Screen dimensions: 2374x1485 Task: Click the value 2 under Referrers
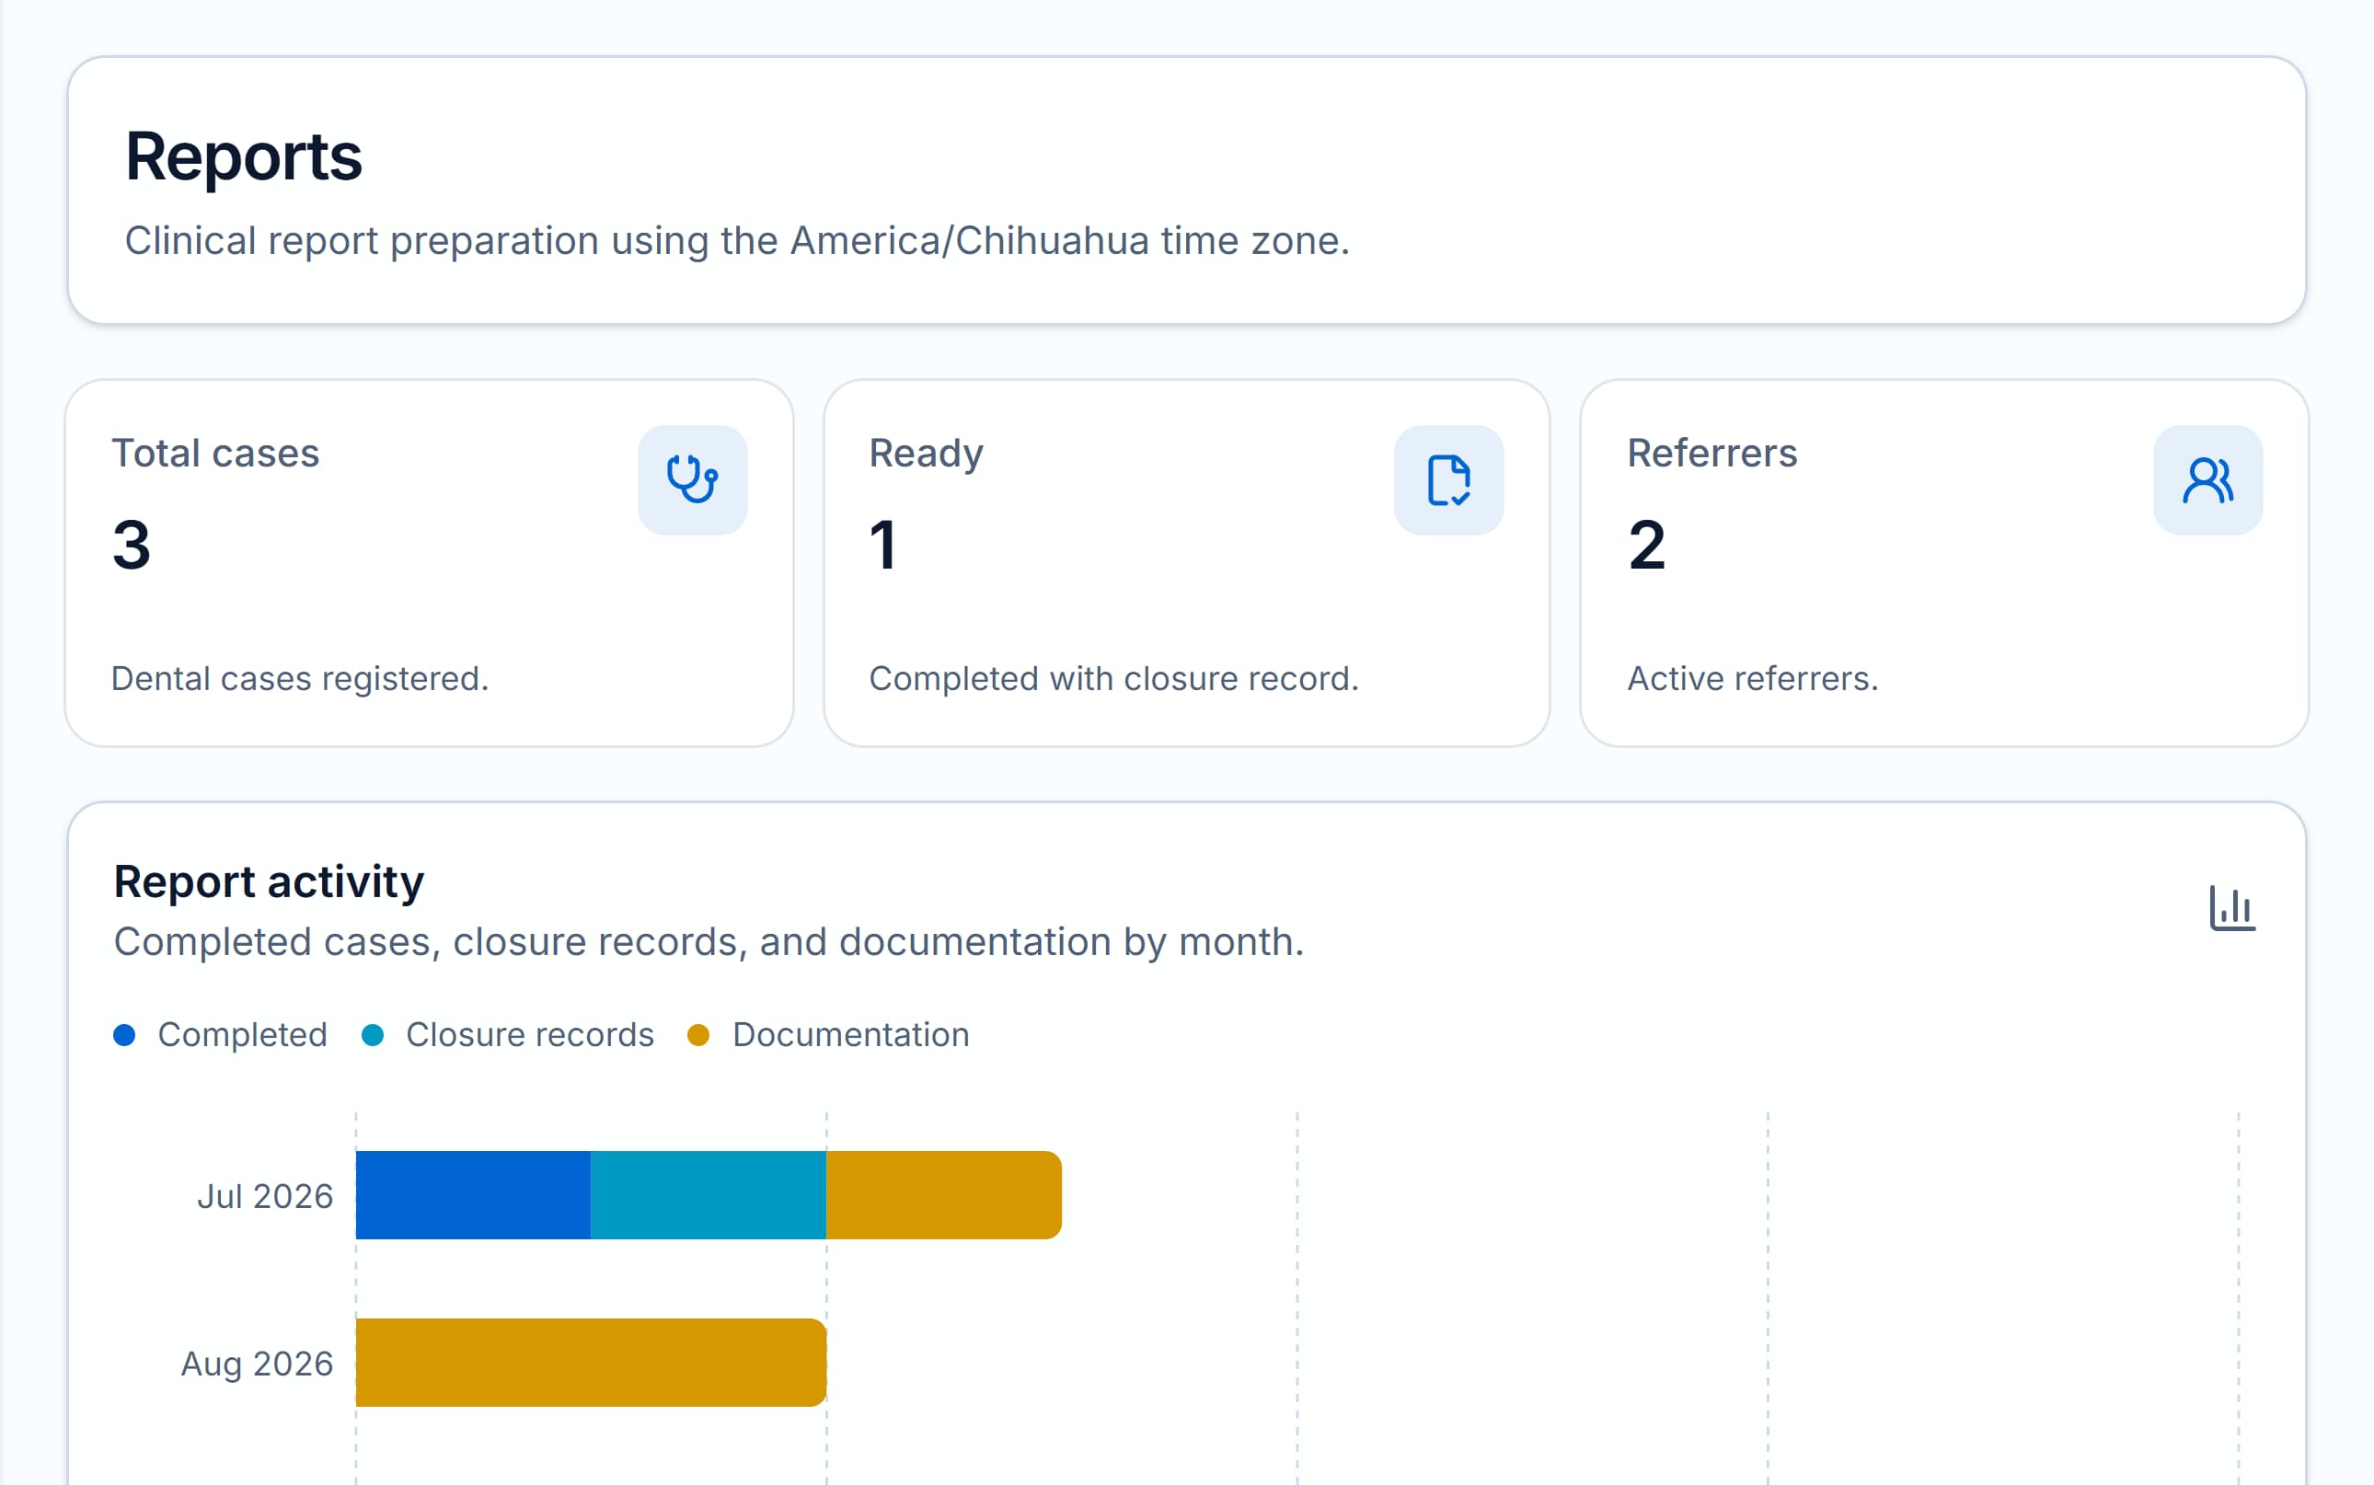coord(1647,544)
